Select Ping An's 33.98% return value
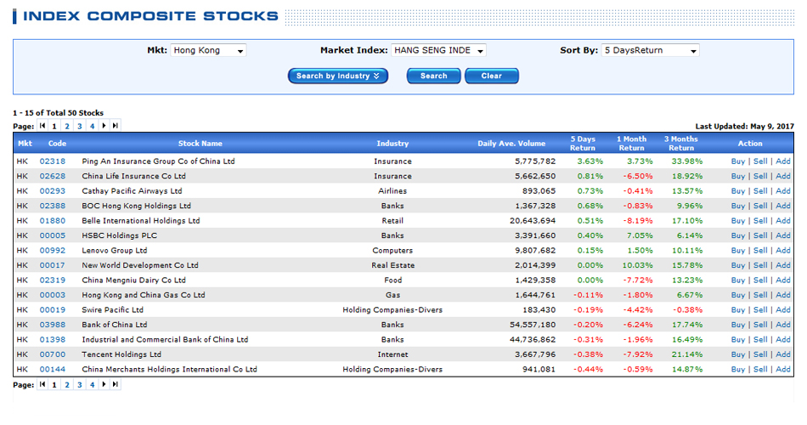Viewport: 807px width, 425px height. 687,161
